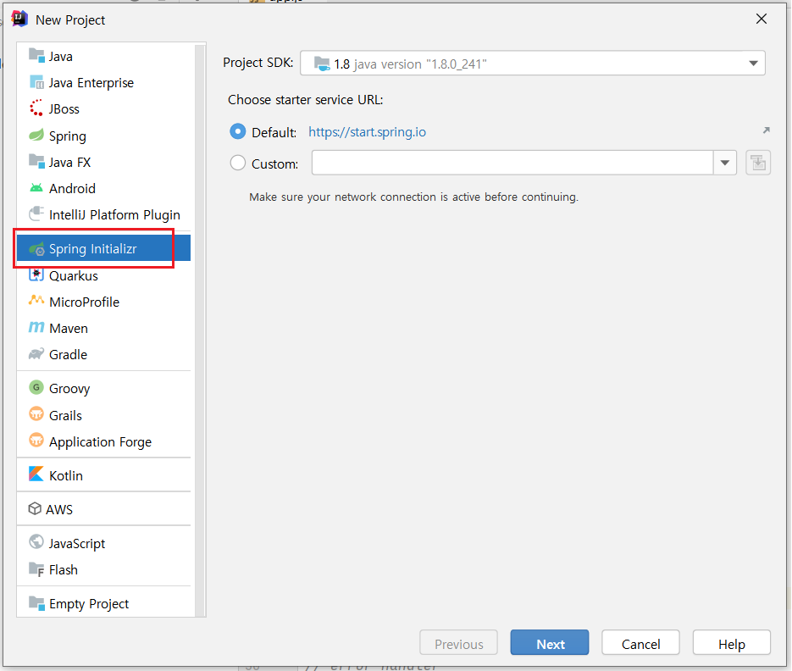Click the JBoss red dotted icon

36,108
